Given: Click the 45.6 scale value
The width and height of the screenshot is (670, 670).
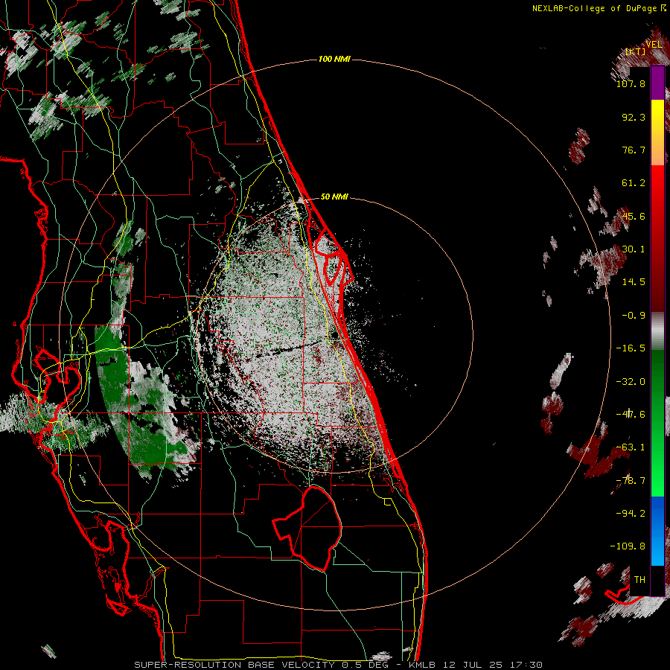Looking at the screenshot, I should click(634, 216).
